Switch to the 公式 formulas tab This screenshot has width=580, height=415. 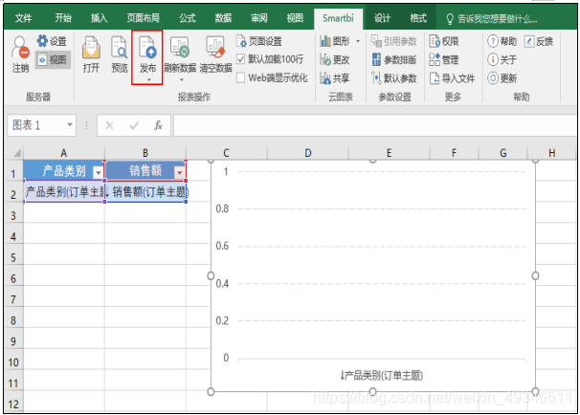coord(188,18)
